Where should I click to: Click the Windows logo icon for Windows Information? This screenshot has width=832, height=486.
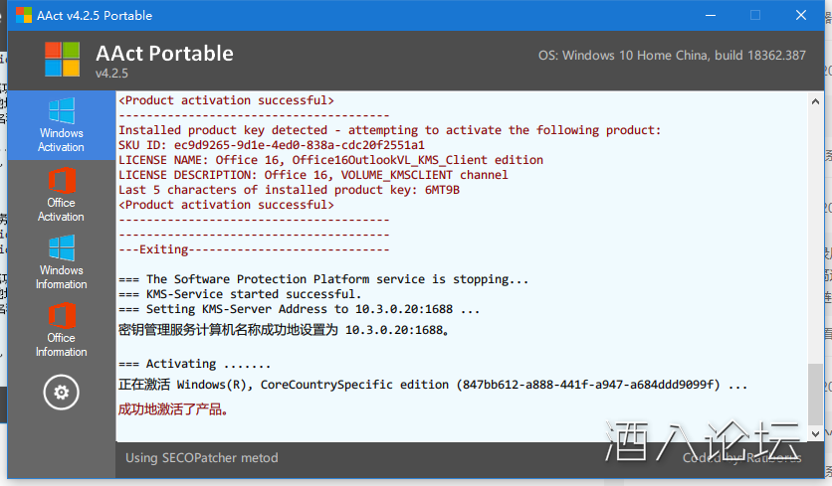[x=62, y=248]
